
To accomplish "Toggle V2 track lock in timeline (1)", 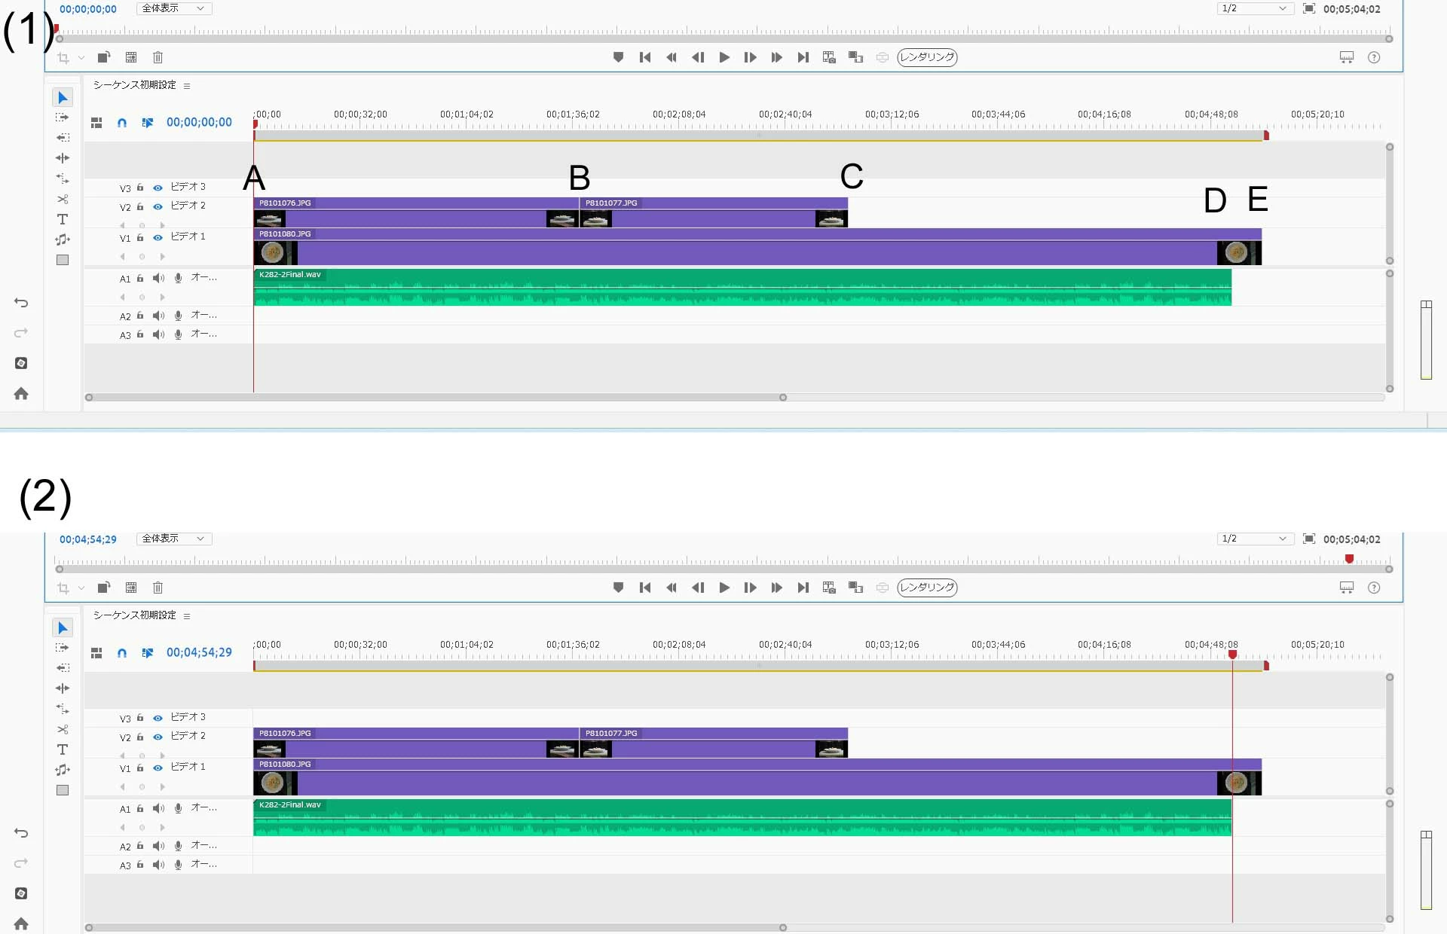I will pyautogui.click(x=140, y=206).
